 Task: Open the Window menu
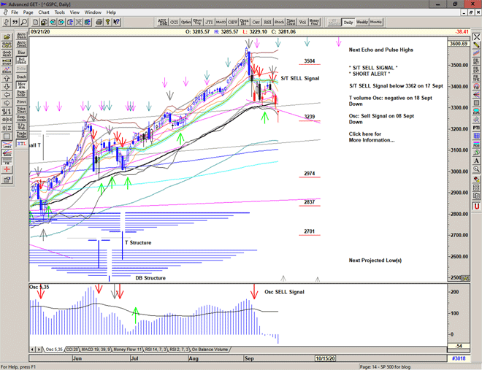click(93, 12)
